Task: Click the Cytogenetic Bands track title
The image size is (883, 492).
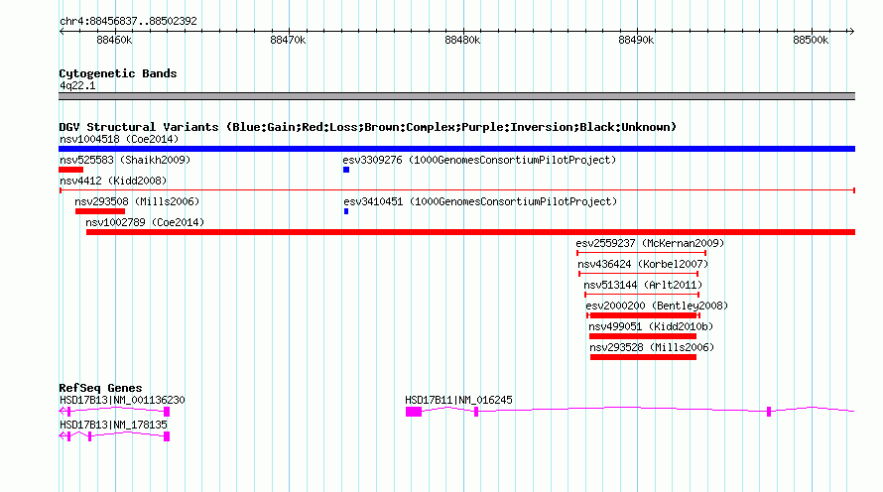Action: (x=118, y=73)
